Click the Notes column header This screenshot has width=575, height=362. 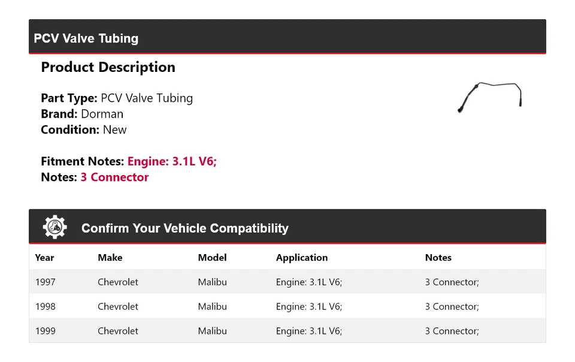point(438,258)
